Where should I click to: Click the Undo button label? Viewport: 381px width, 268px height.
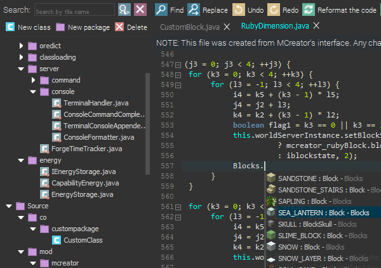(x=256, y=10)
